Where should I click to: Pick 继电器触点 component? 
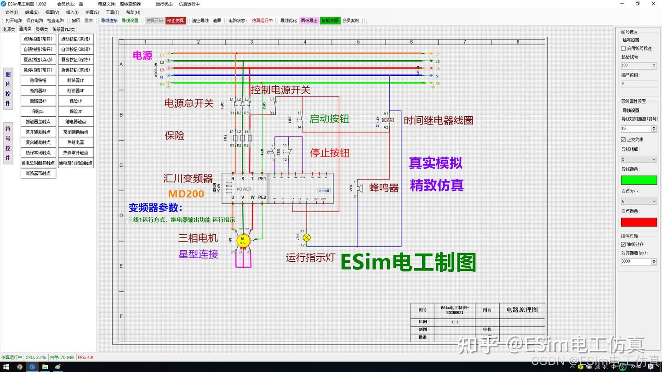point(76,121)
